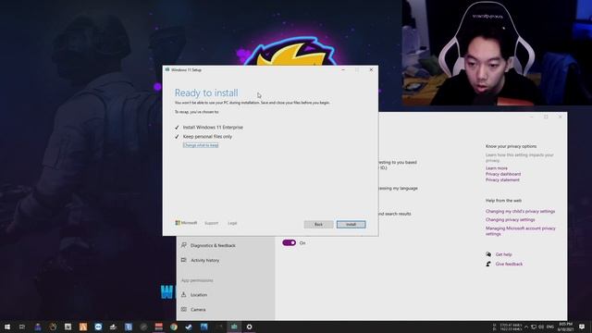Open 'Changing my child's privacy settings' link
The width and height of the screenshot is (592, 333).
click(x=520, y=212)
